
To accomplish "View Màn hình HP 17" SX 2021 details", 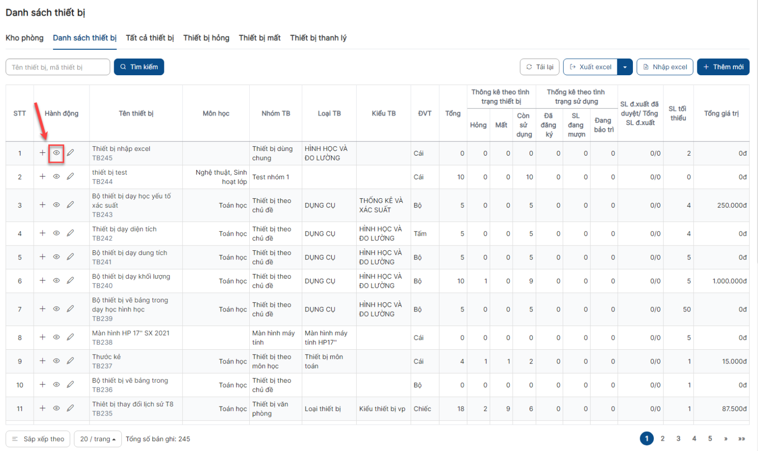I will pos(56,337).
